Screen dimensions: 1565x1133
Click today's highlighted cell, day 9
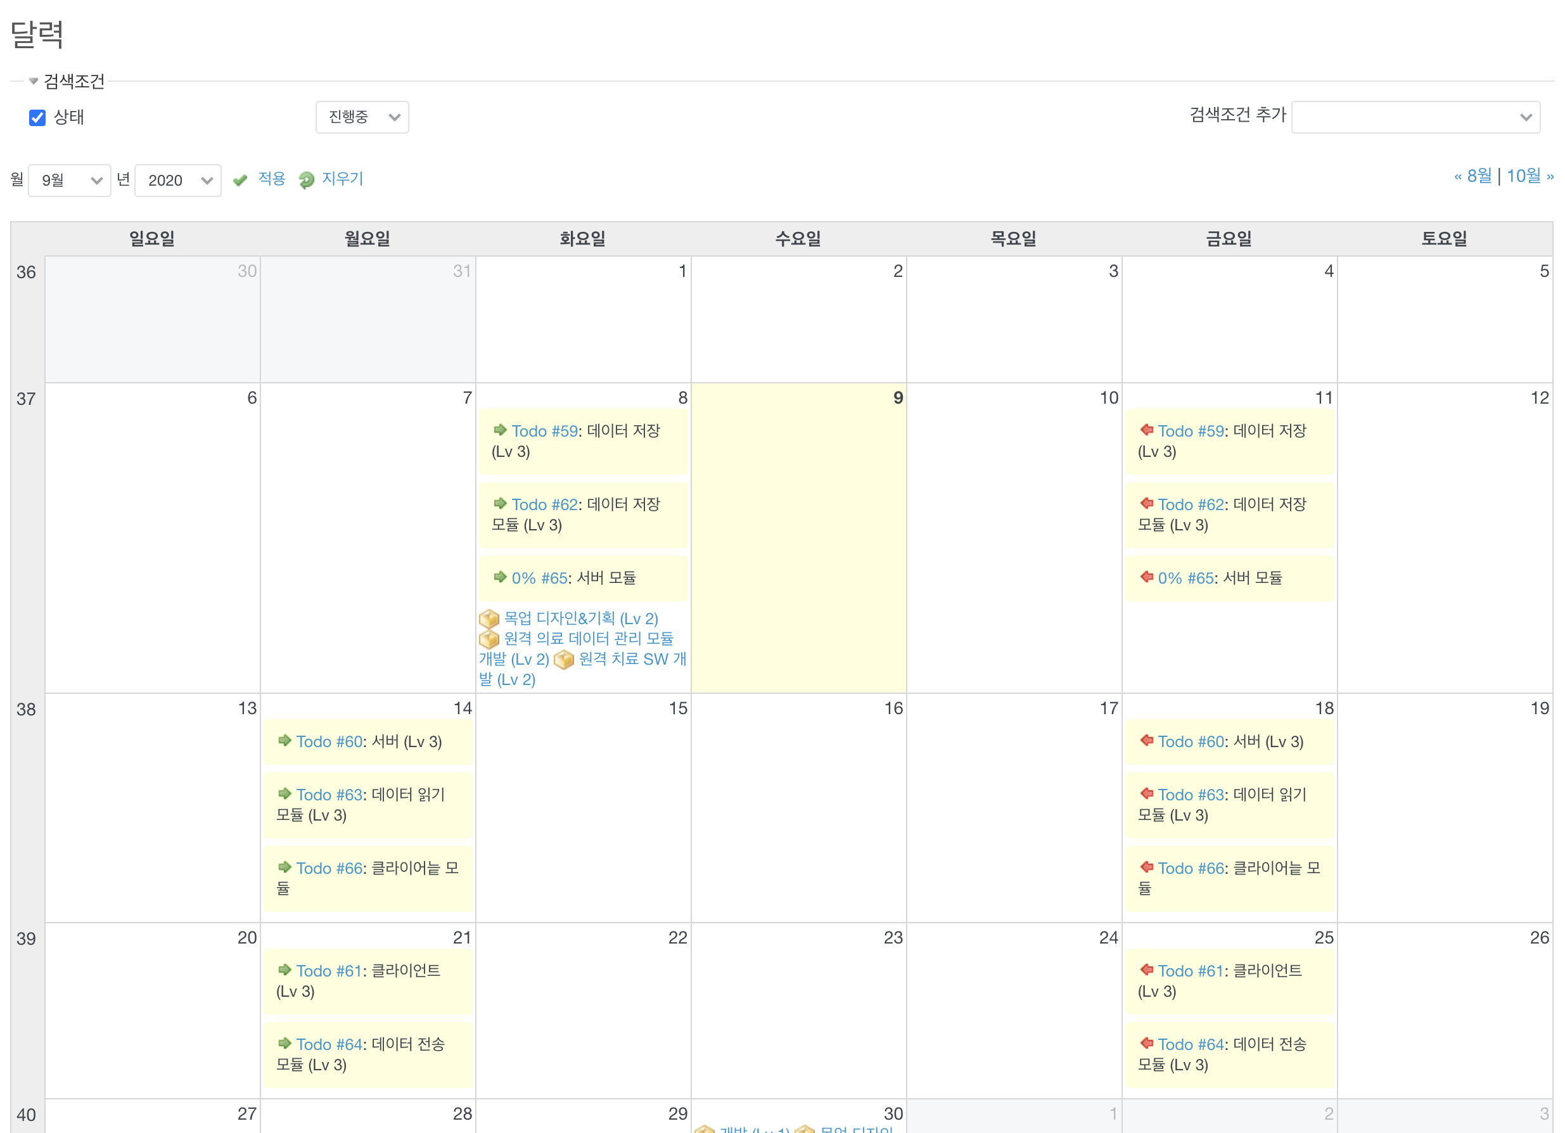coord(798,538)
